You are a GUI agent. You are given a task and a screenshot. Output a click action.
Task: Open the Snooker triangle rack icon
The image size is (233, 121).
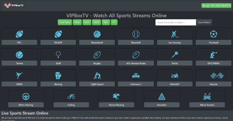pyautogui.click(x=162, y=96)
